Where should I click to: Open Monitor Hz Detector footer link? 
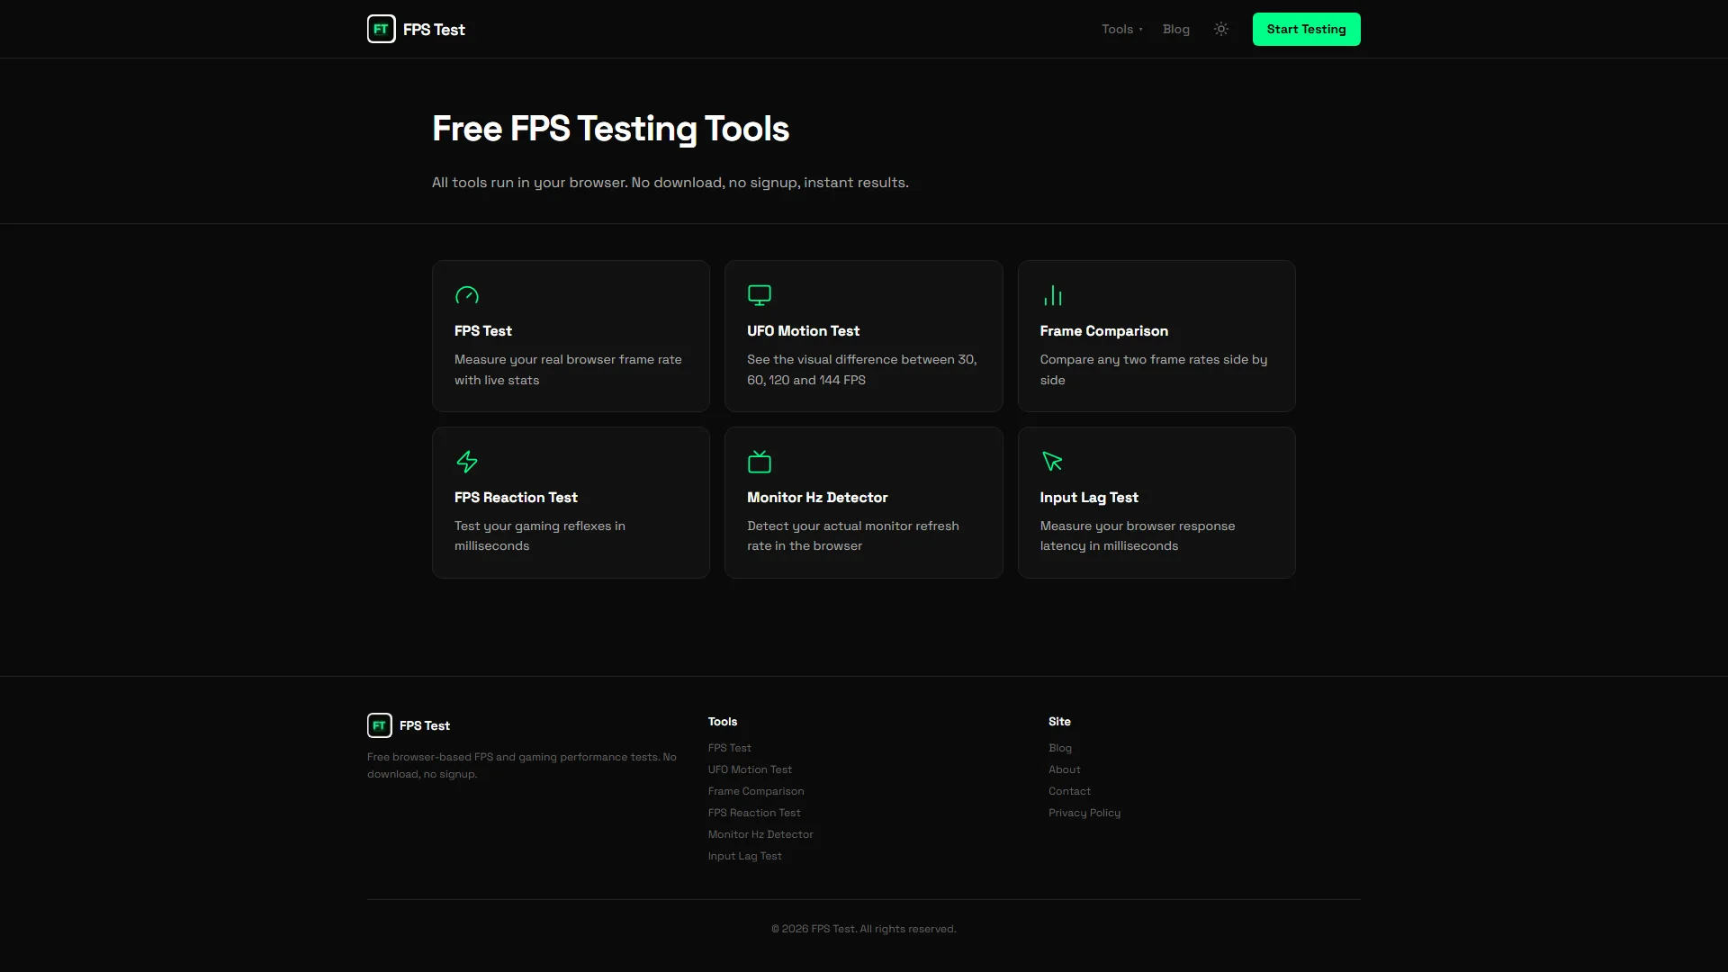point(760,834)
